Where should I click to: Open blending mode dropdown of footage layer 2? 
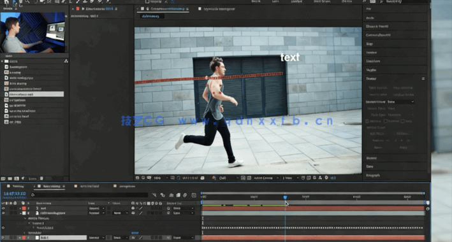(96, 213)
